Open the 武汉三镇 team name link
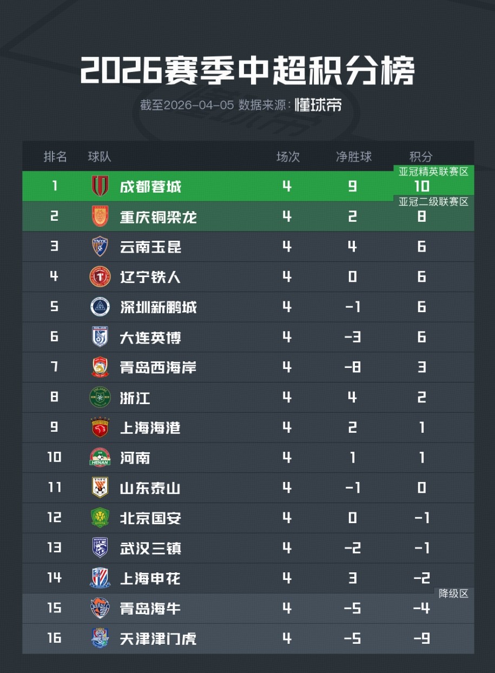This screenshot has height=673, width=495. tap(150, 548)
